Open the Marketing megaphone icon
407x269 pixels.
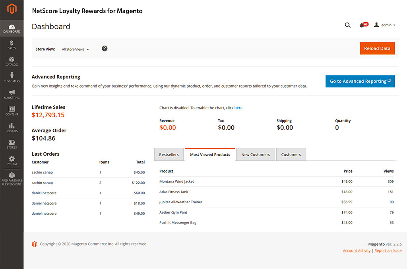coord(12,94)
